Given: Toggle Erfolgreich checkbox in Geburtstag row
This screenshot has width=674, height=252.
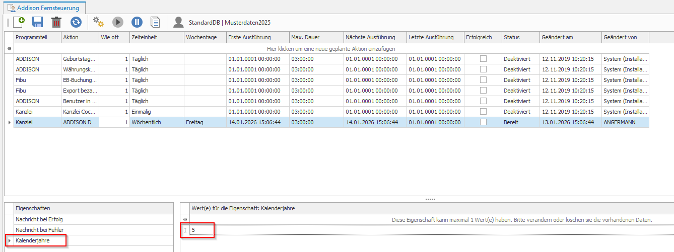Looking at the screenshot, I should pyautogui.click(x=483, y=59).
